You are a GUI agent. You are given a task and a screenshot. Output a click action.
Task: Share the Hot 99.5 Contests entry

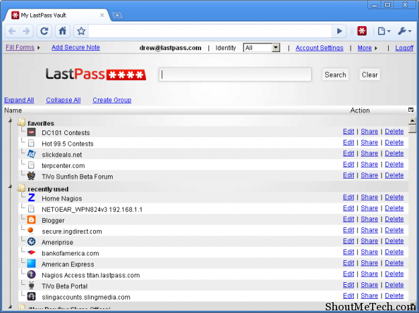369,142
